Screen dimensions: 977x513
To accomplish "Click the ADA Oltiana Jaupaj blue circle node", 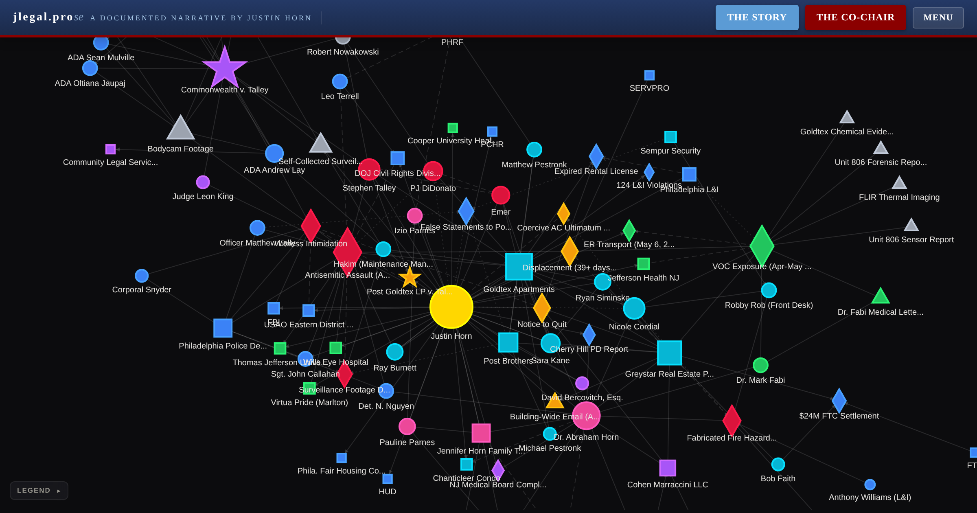I will click(x=90, y=68).
